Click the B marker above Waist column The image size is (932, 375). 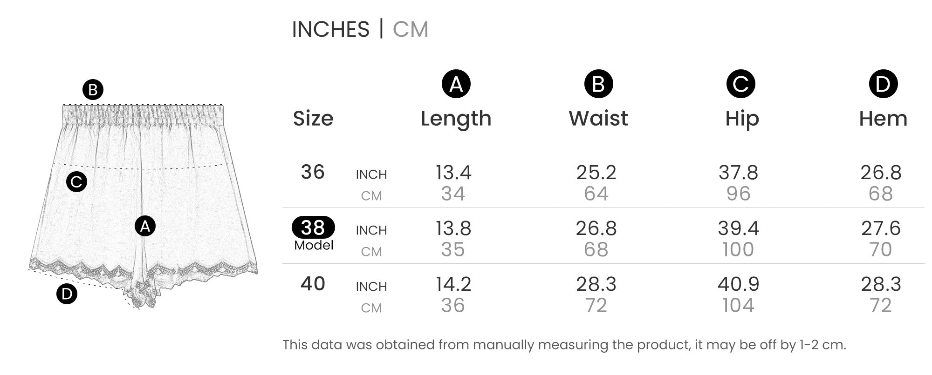pos(598,84)
